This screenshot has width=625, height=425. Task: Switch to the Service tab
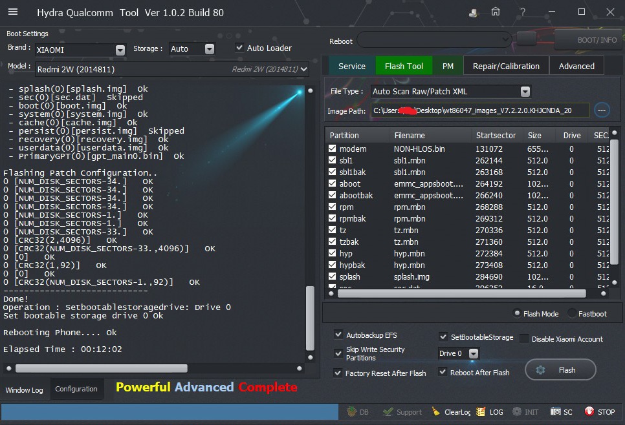352,66
